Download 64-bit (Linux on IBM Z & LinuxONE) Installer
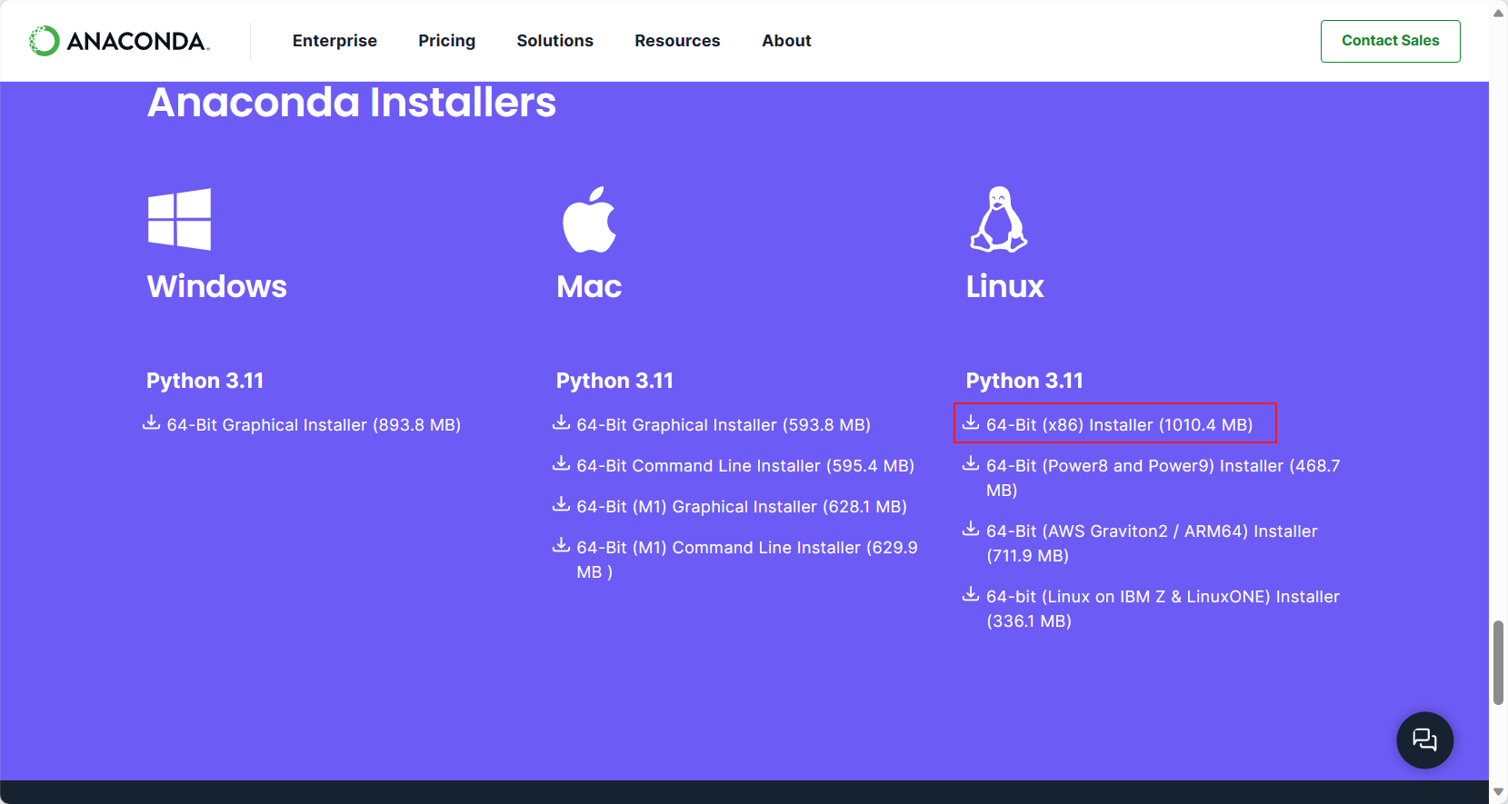This screenshot has width=1508, height=804. coord(1163,609)
